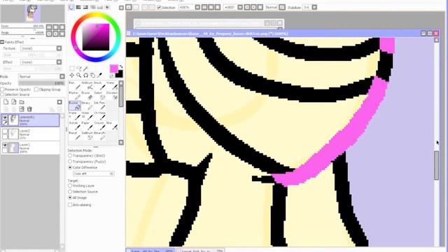
Task: Select the Linework1 layer
Action: (30, 120)
